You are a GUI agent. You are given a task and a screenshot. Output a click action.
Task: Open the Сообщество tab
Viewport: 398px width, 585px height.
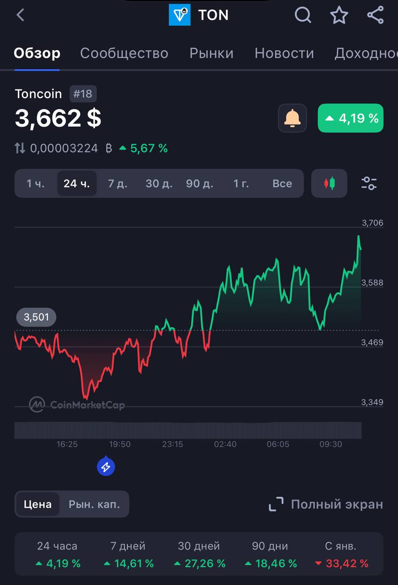click(x=124, y=53)
